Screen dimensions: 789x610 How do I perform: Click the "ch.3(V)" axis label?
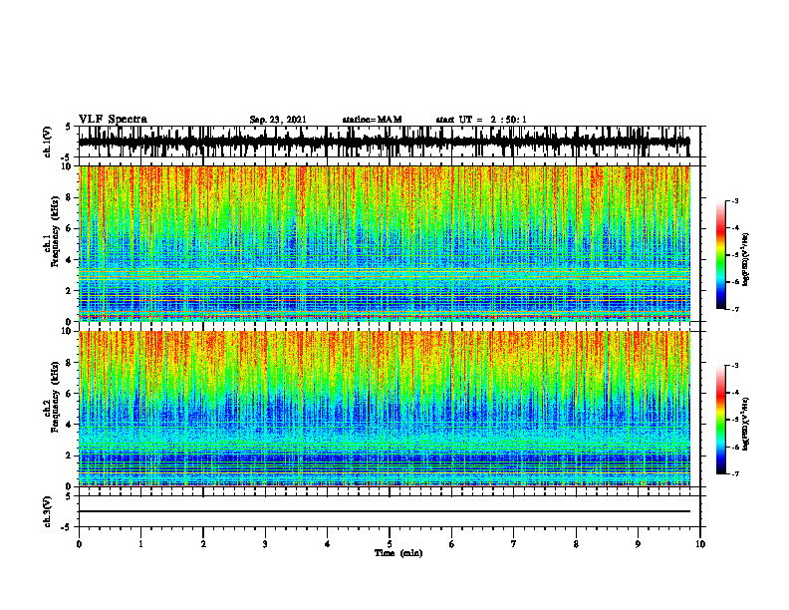pyautogui.click(x=48, y=511)
